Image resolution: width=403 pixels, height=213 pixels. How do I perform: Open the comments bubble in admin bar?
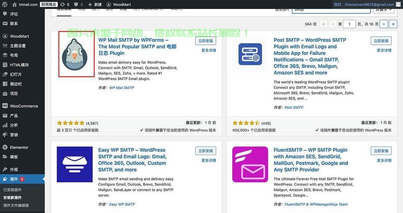click(x=78, y=4)
